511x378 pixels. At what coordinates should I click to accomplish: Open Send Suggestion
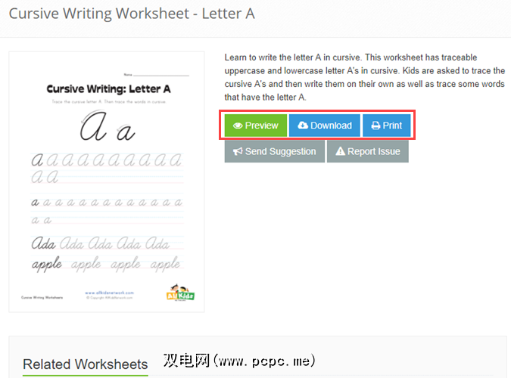[x=274, y=151]
